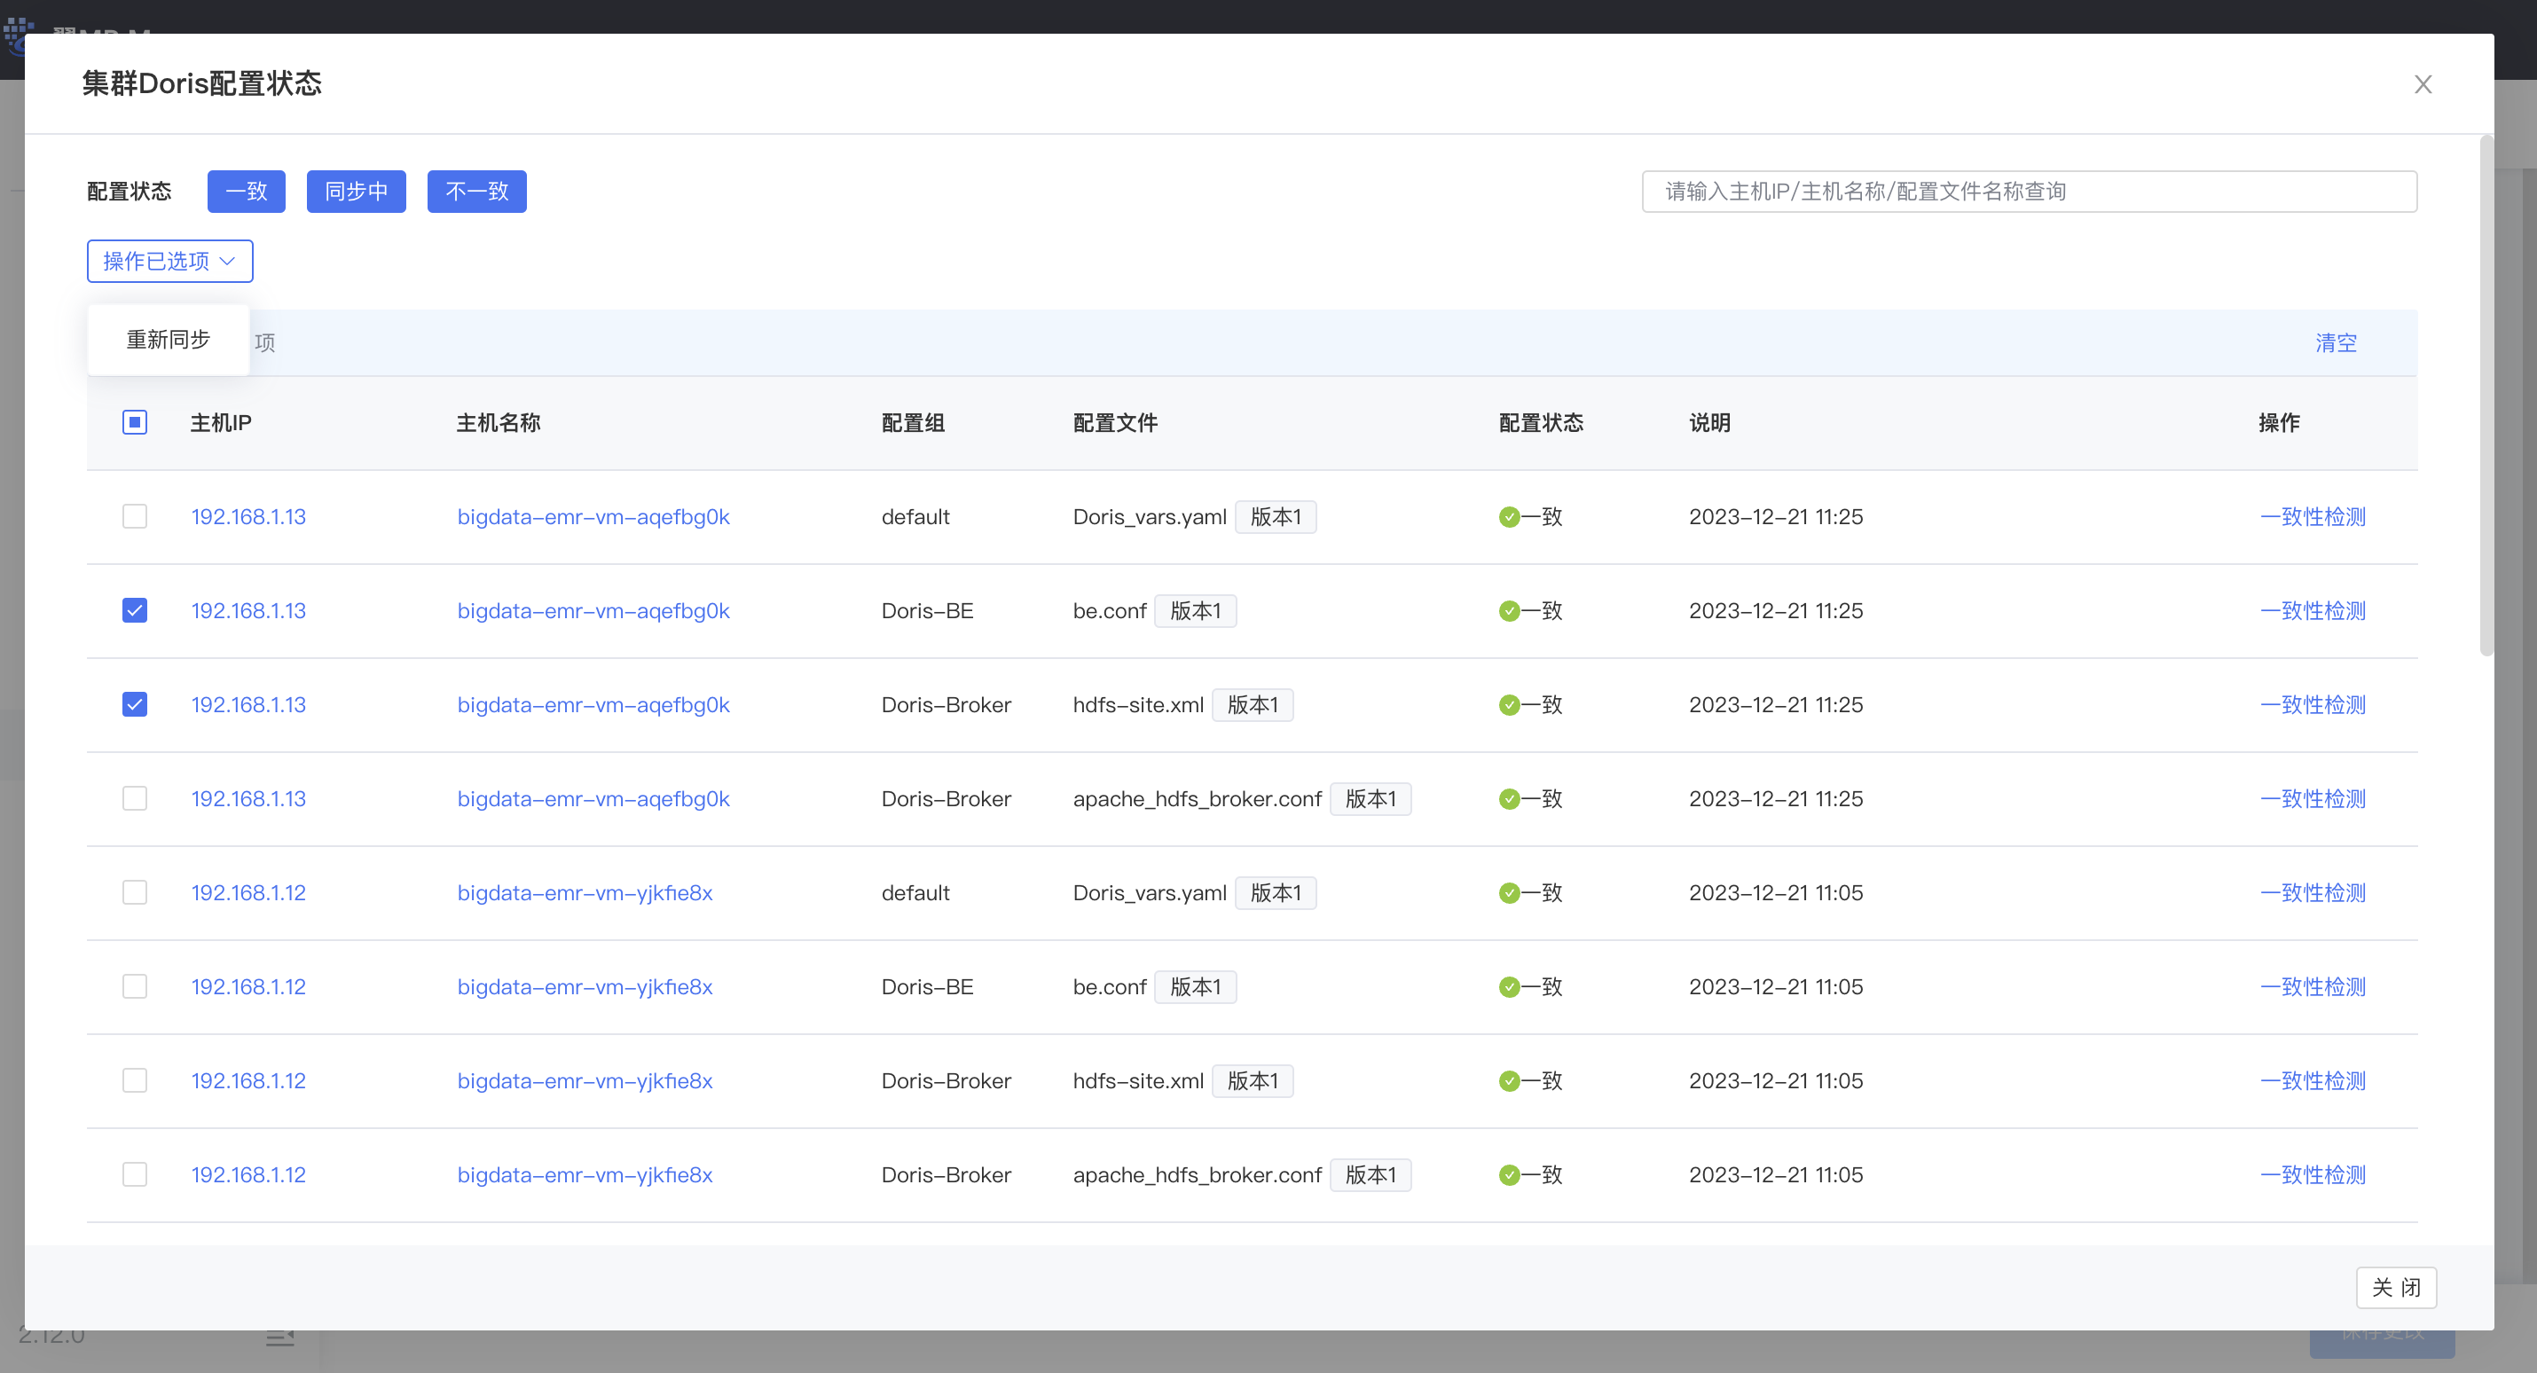This screenshot has width=2537, height=1373.
Task: Filter by 一致 status button
Action: (x=247, y=191)
